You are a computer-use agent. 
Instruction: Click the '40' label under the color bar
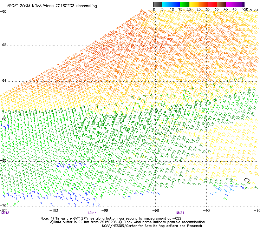[x=226, y=9]
